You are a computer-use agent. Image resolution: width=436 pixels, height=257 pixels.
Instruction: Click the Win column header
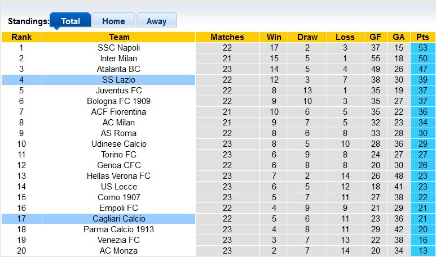(x=274, y=37)
